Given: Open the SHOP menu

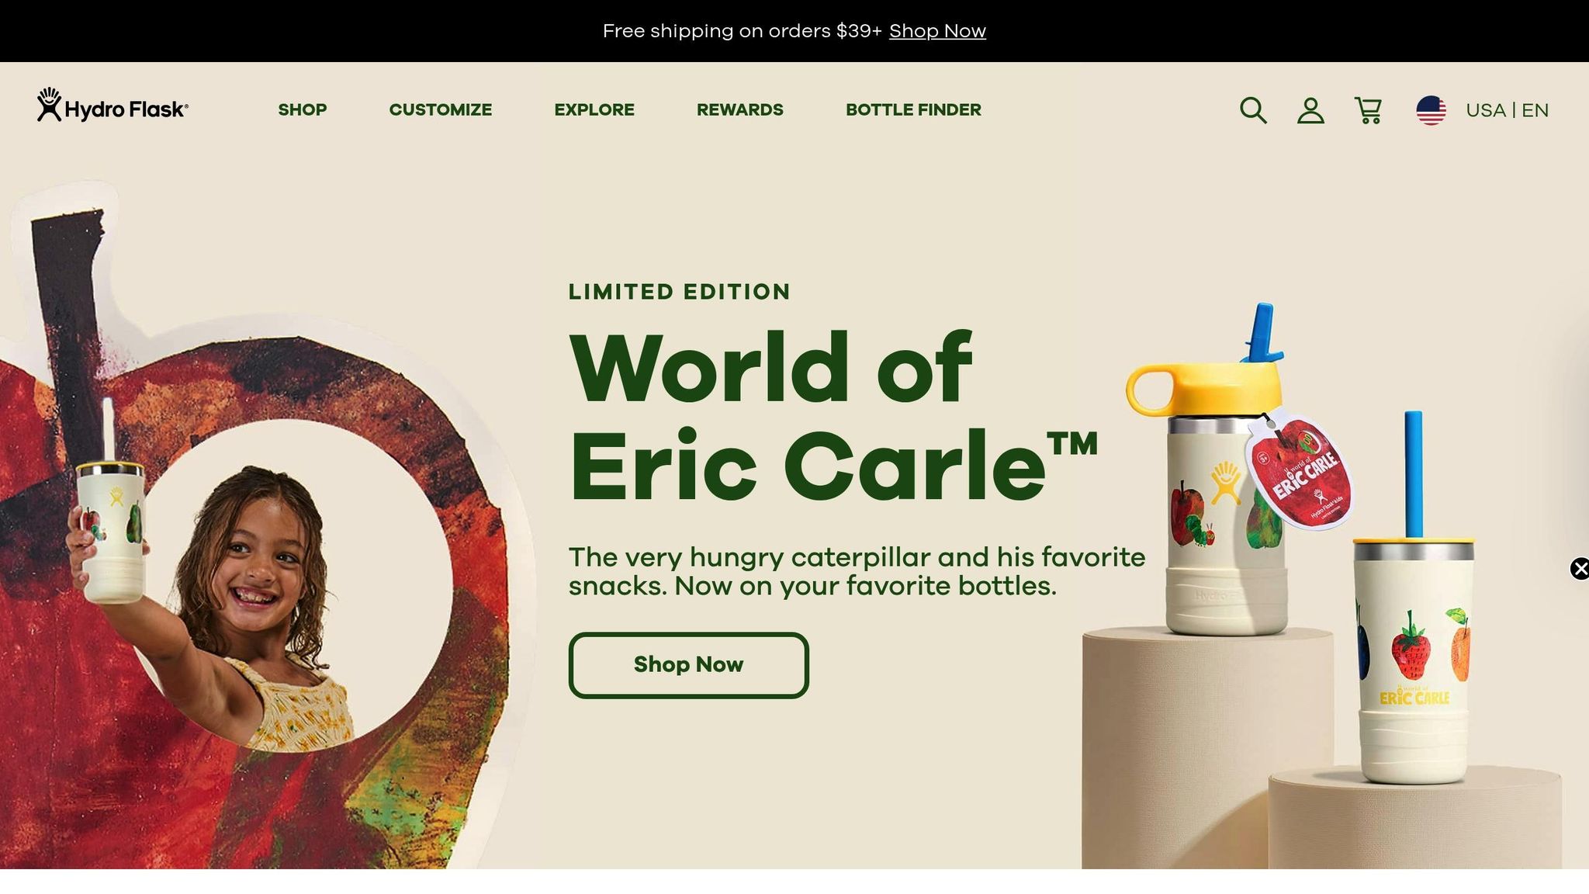Looking at the screenshot, I should [x=303, y=109].
